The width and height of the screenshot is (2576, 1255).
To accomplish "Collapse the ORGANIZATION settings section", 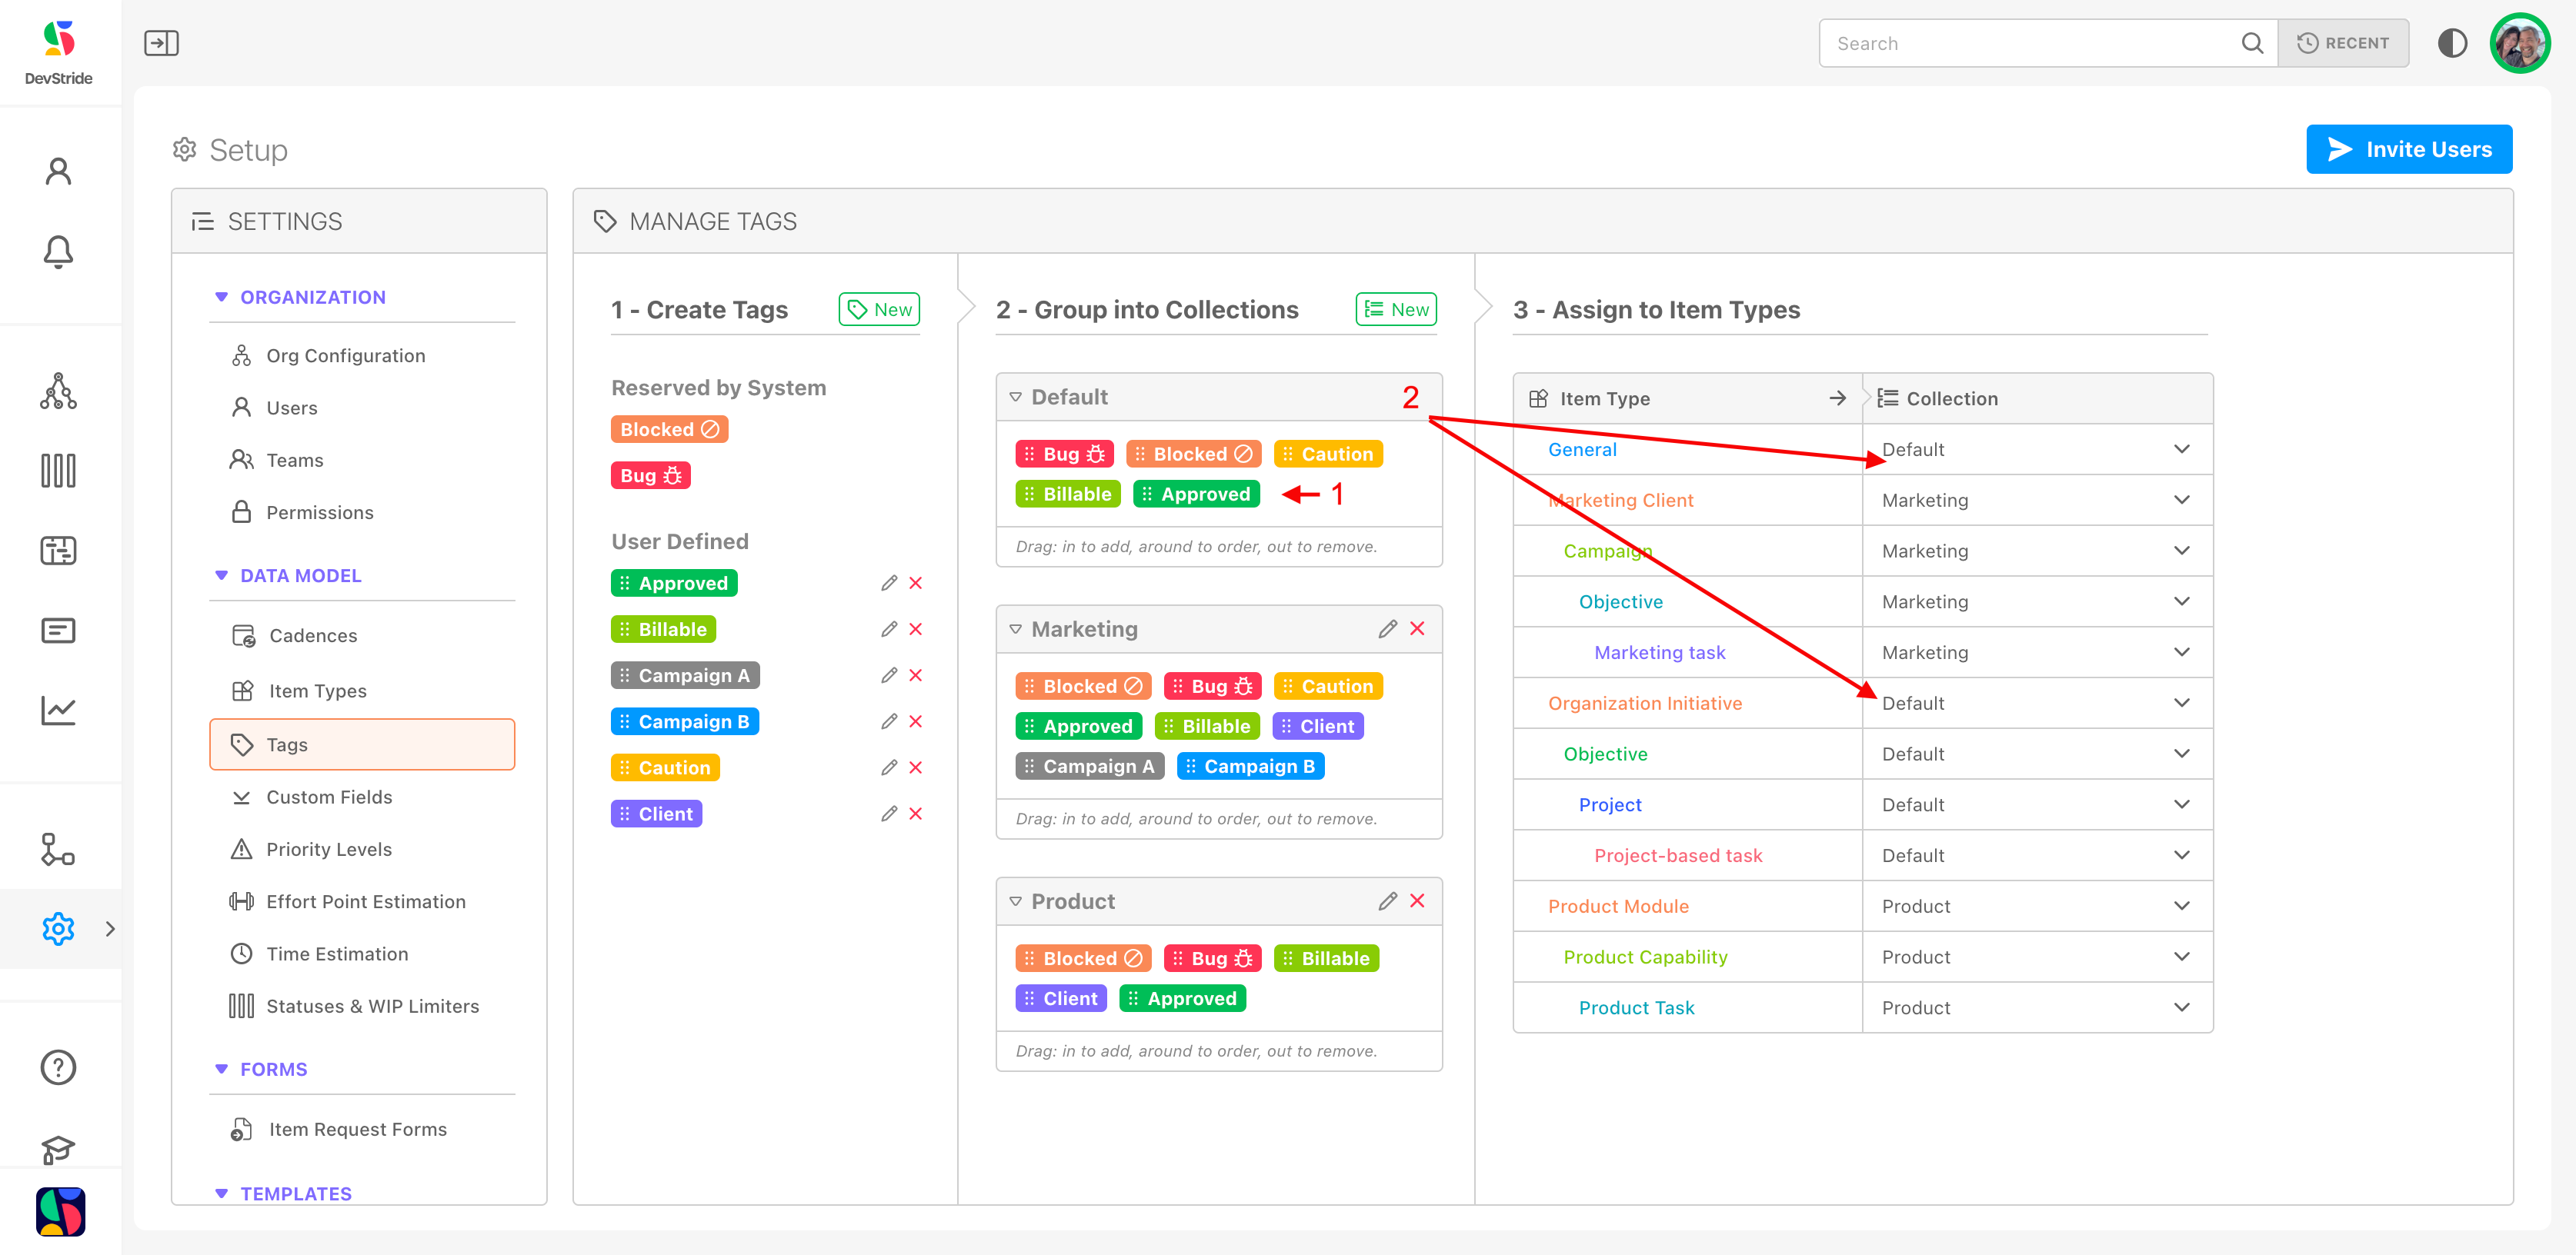I will 221,297.
